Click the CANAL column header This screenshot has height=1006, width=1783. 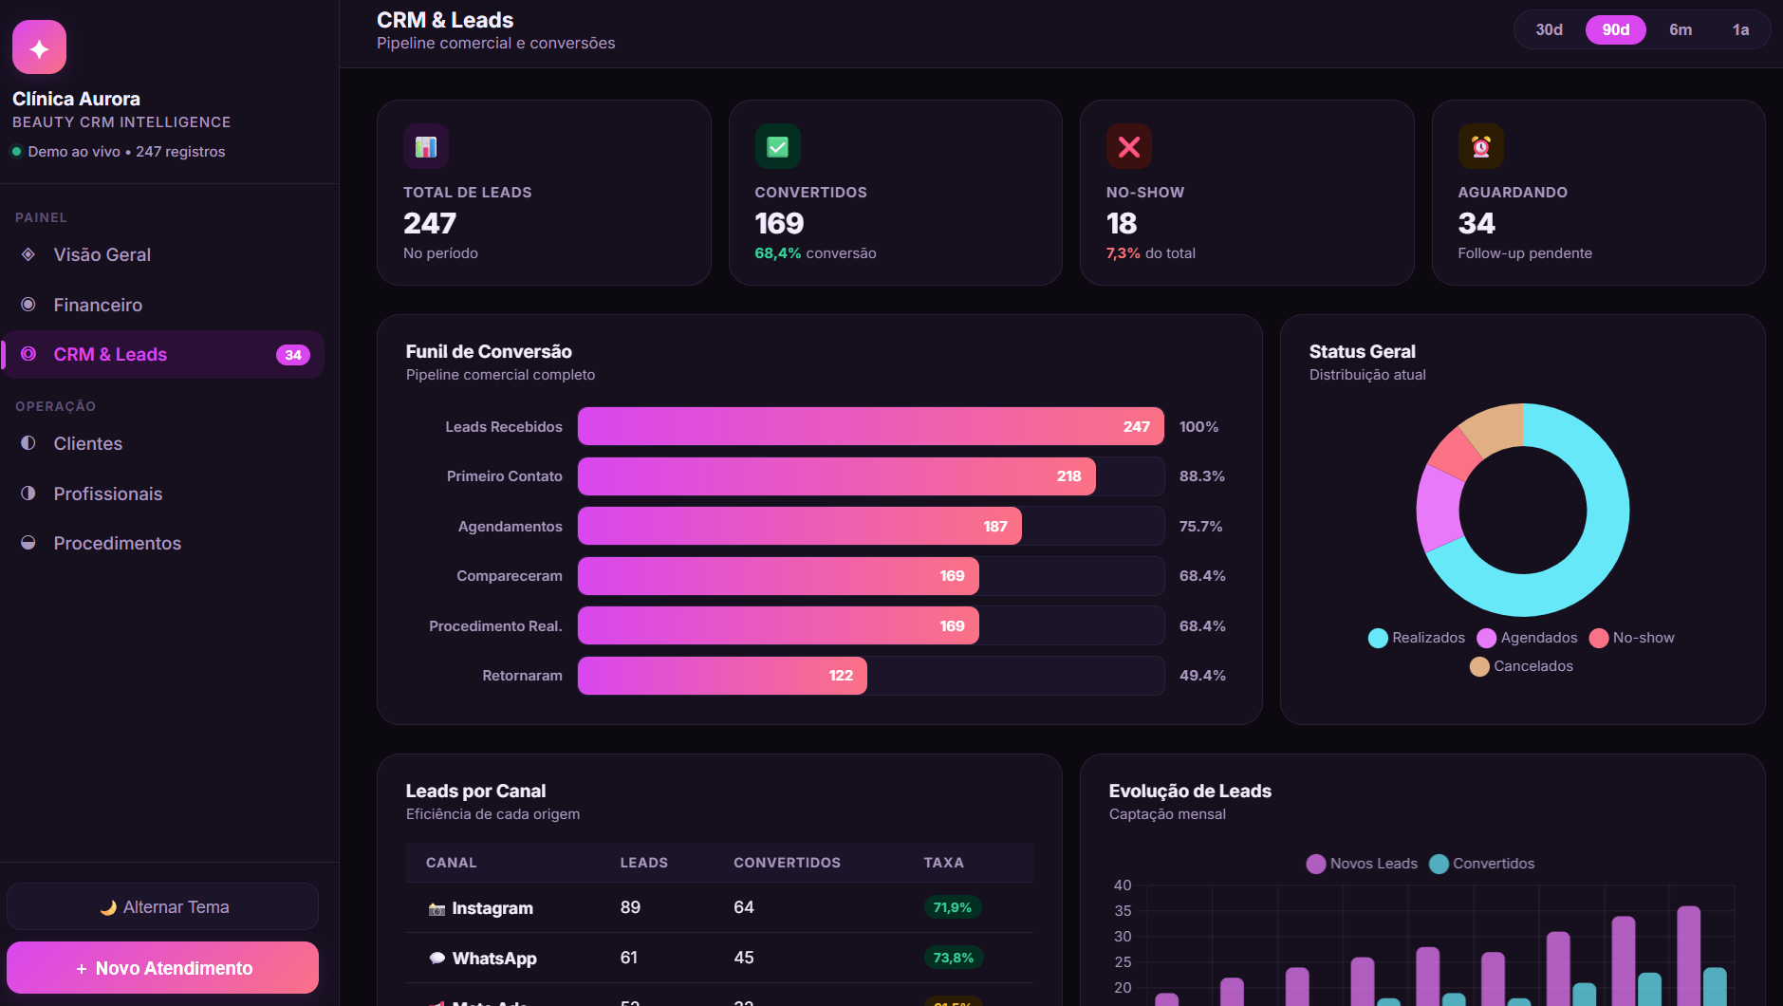coord(451,863)
